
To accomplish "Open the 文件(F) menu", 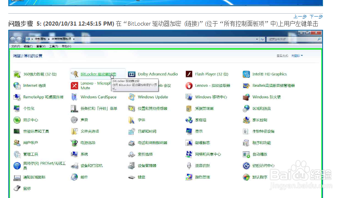I will 15,46.
